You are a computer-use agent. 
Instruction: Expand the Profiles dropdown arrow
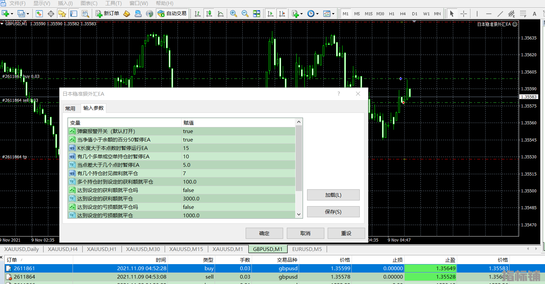[28, 14]
